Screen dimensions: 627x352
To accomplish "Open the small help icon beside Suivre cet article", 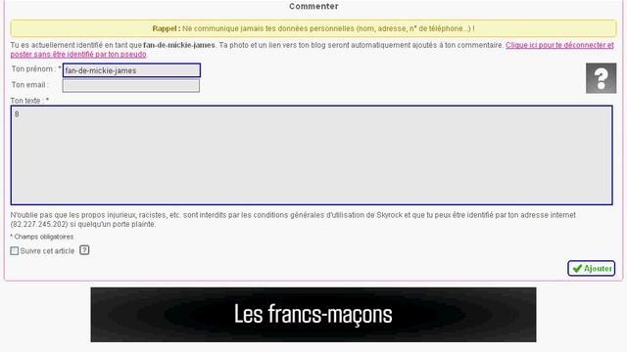I will tap(84, 250).
